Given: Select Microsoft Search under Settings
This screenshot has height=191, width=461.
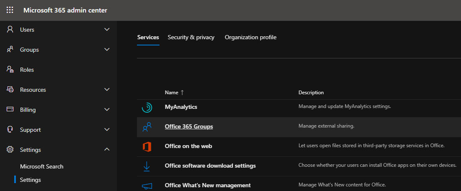Looking at the screenshot, I should 42,166.
